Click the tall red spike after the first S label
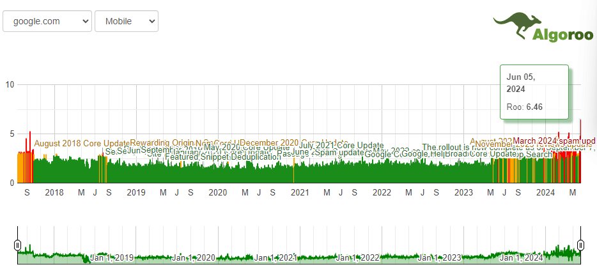Viewport: 597px width, 276px height. click(30, 157)
